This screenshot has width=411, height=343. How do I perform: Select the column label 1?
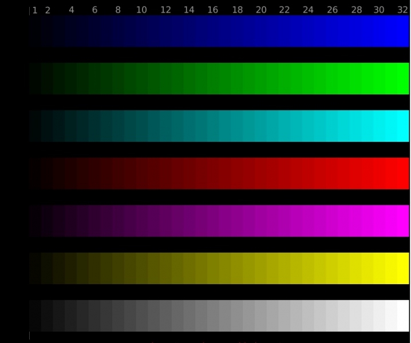coord(35,10)
